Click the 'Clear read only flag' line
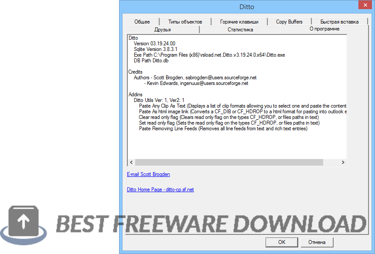This screenshot has width=375, height=254. (x=229, y=117)
